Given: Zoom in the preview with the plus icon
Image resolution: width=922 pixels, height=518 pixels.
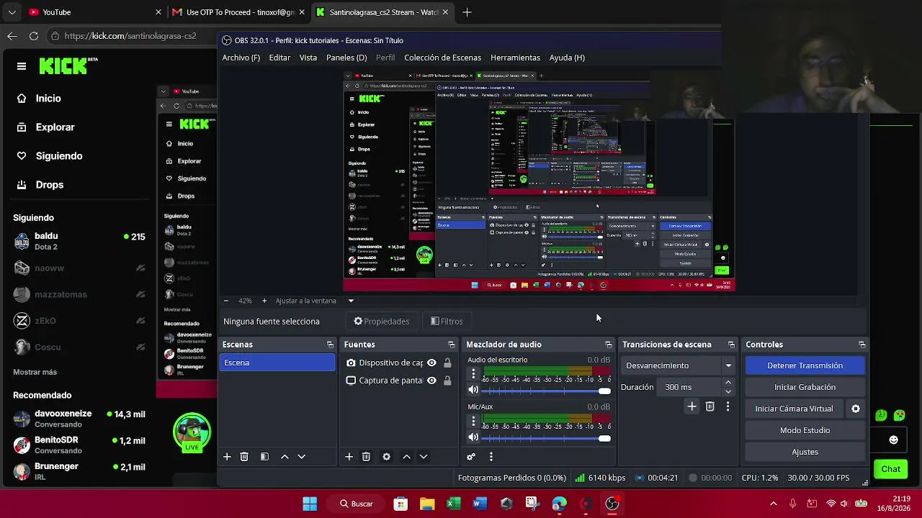Looking at the screenshot, I should click(x=264, y=301).
